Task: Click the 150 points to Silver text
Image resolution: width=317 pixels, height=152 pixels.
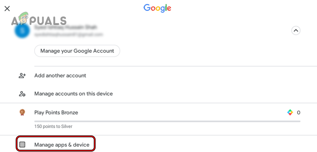Action: point(53,126)
